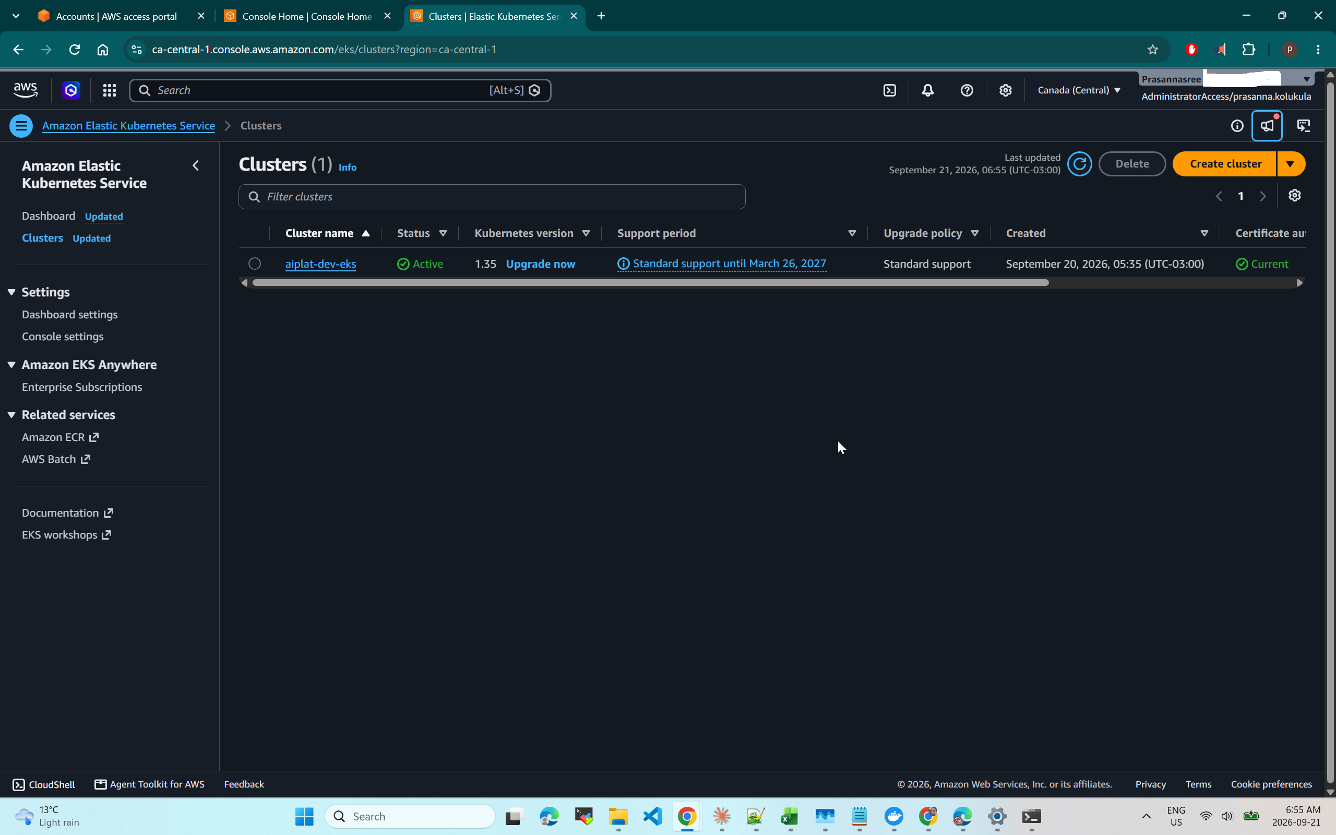Sort by the Status column
Screen dimensions: 1336x835
[422, 233]
